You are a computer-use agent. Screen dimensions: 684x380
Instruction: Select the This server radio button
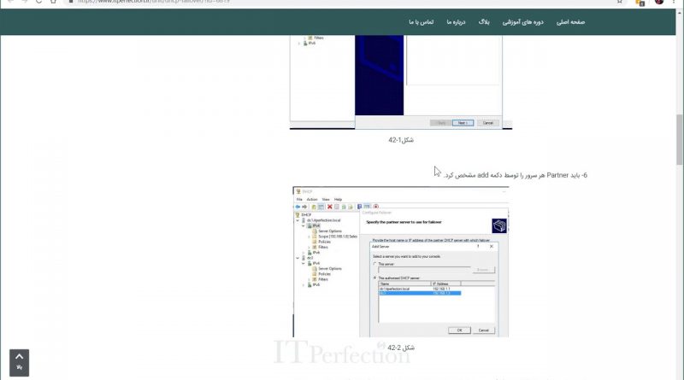click(374, 264)
